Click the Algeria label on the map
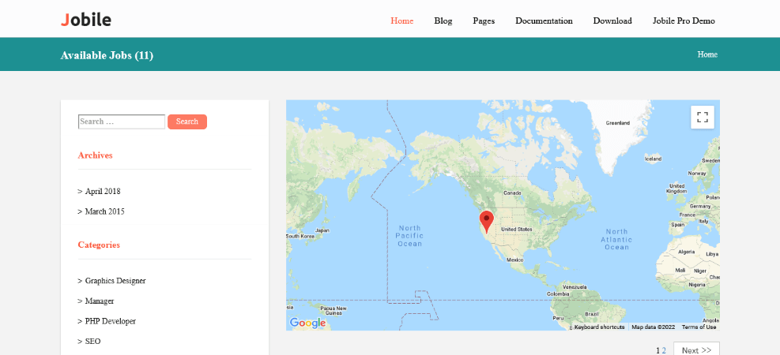The width and height of the screenshot is (780, 355). coord(687,252)
